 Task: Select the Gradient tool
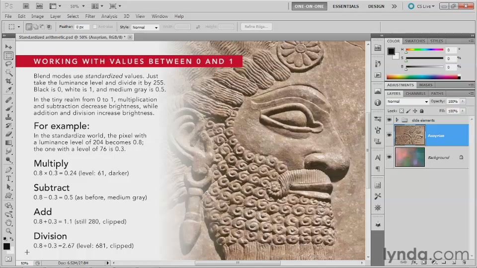pyautogui.click(x=8, y=142)
